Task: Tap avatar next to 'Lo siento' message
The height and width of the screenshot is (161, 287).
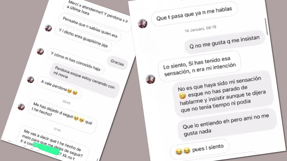Action: click(x=150, y=79)
